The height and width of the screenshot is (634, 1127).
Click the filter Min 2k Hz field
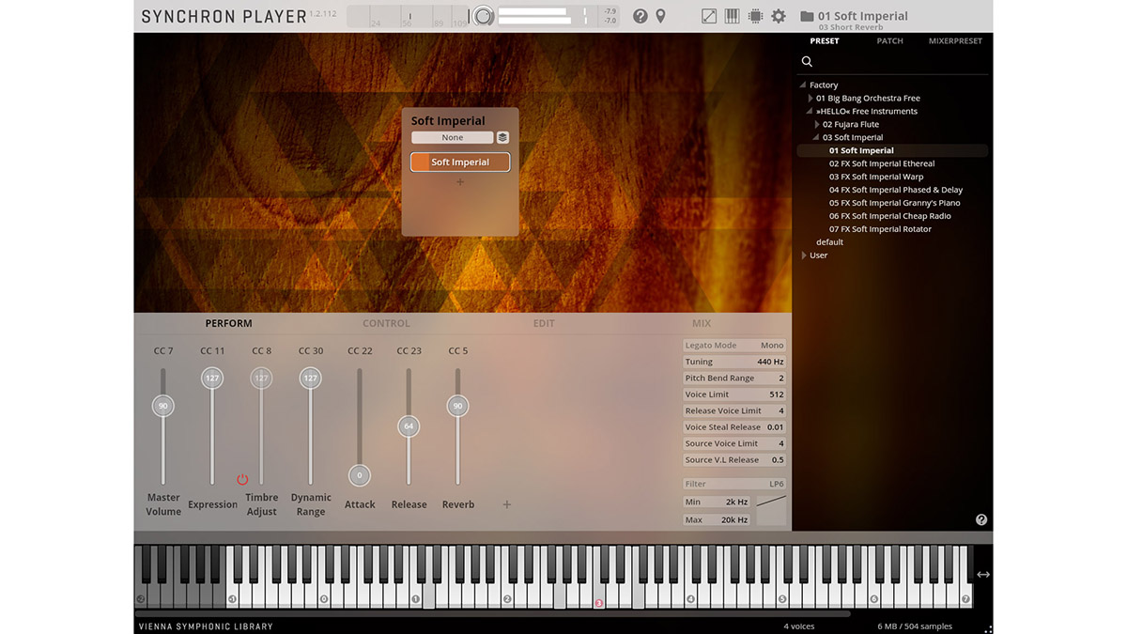click(x=718, y=503)
